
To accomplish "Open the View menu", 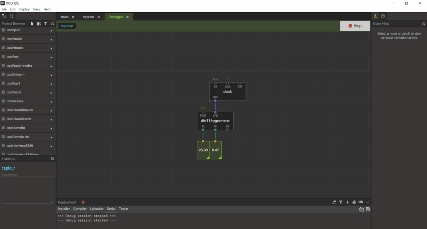I will coord(37,9).
